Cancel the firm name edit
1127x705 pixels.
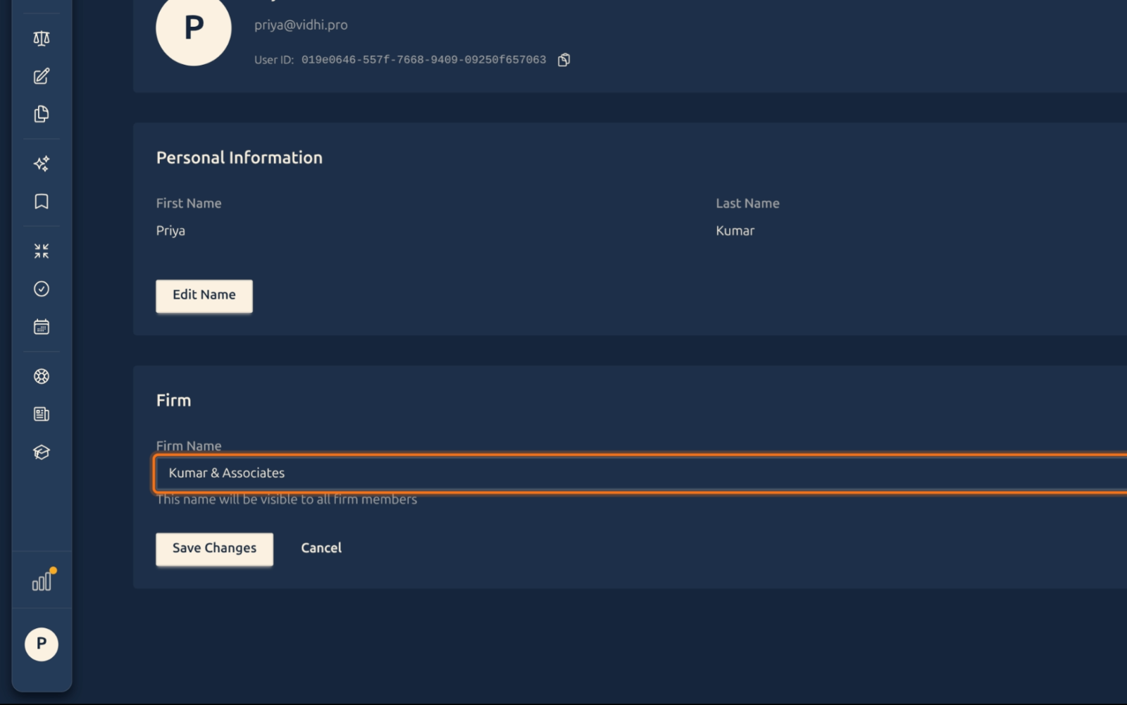[321, 548]
